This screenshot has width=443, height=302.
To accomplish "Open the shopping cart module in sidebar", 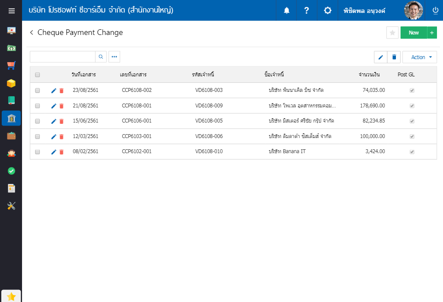I will 11,66.
